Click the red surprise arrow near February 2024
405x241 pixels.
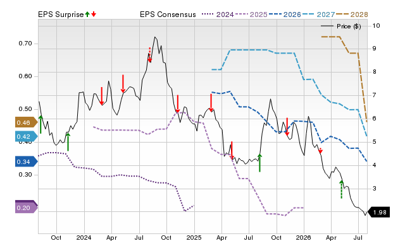[102, 96]
